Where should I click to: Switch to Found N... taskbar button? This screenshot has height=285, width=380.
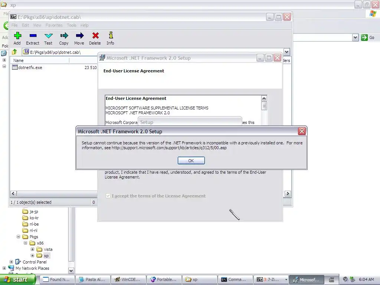click(57, 280)
